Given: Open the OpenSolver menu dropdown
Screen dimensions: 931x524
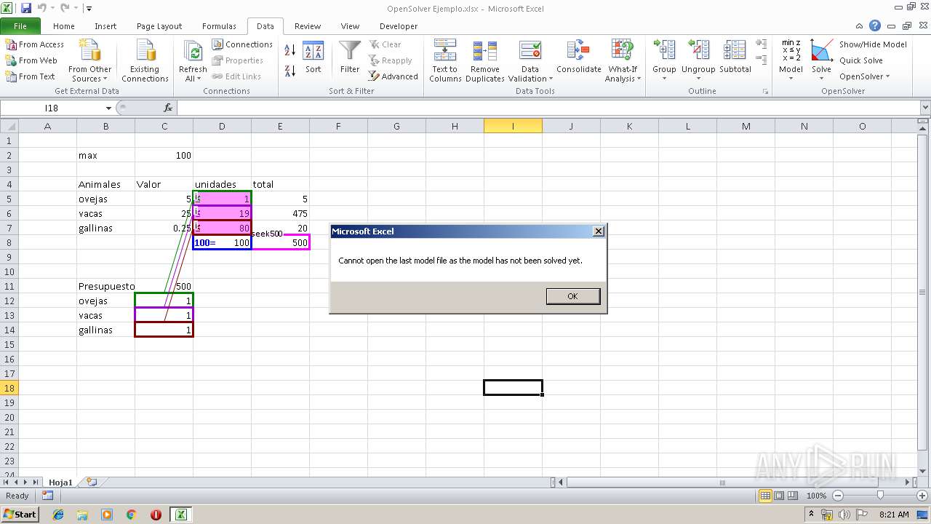Looking at the screenshot, I should (x=864, y=76).
